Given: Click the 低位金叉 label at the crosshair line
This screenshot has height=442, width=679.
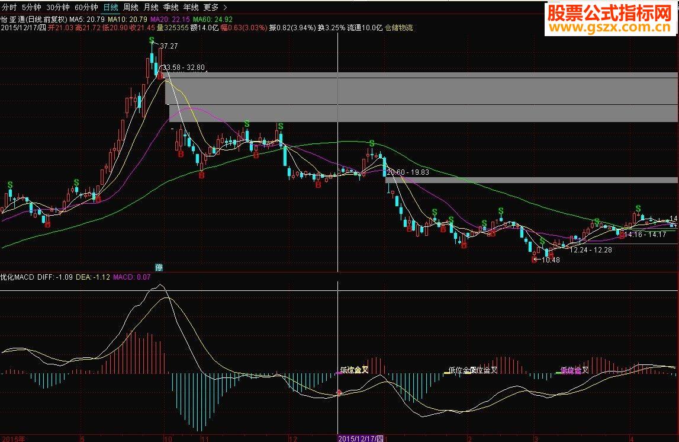Looking at the screenshot, I should point(354,370).
